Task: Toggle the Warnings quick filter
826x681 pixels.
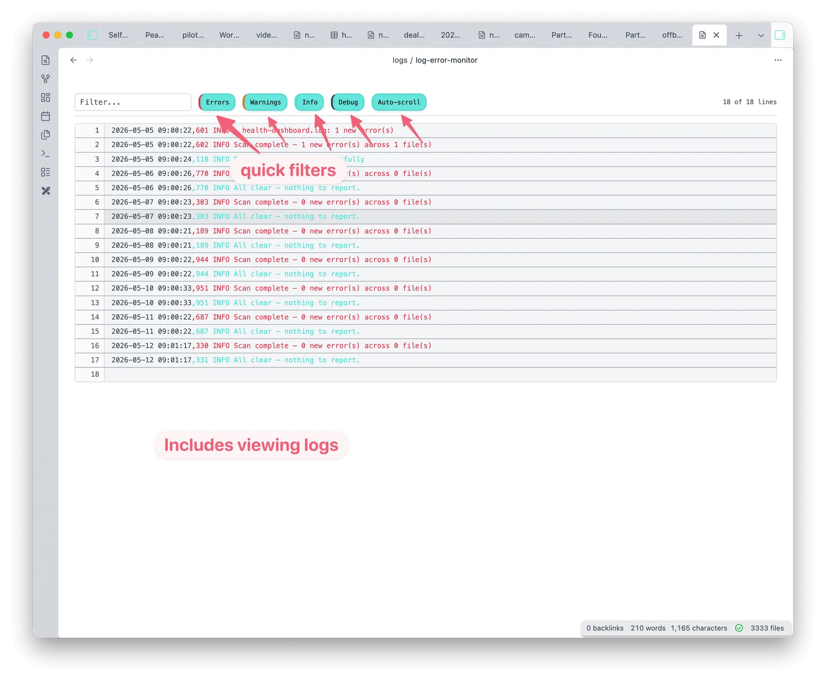Action: coord(265,102)
